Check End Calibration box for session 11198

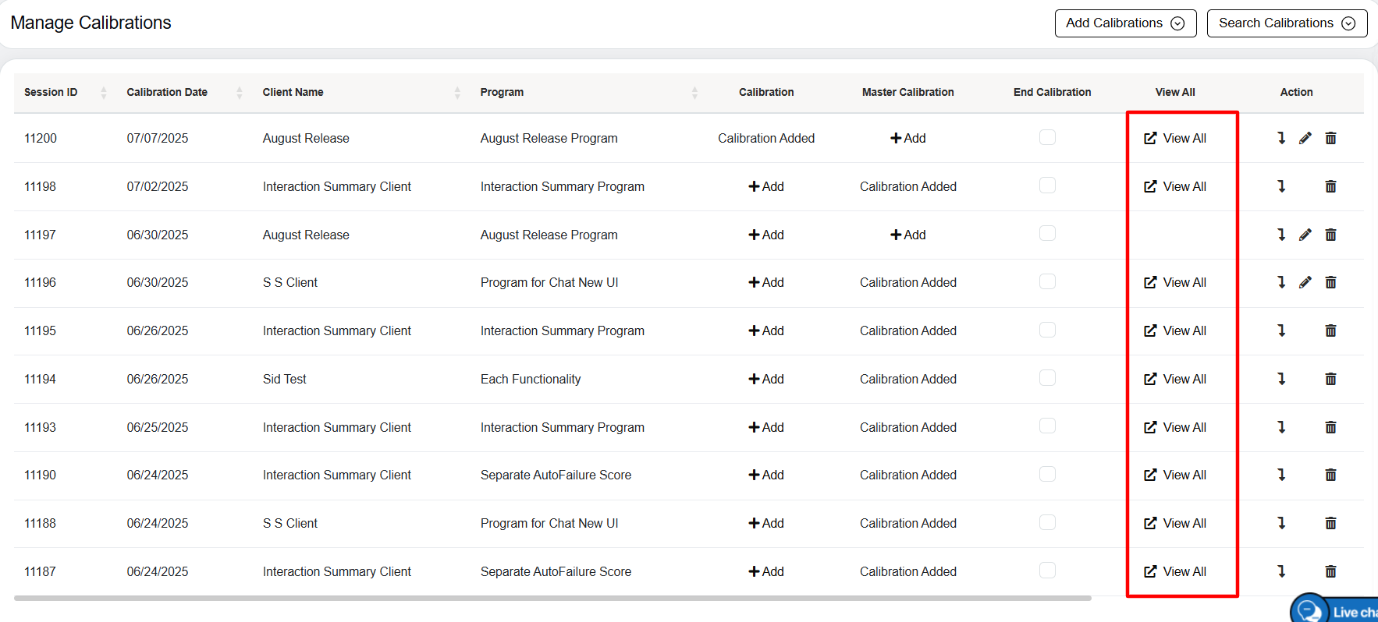(1047, 186)
